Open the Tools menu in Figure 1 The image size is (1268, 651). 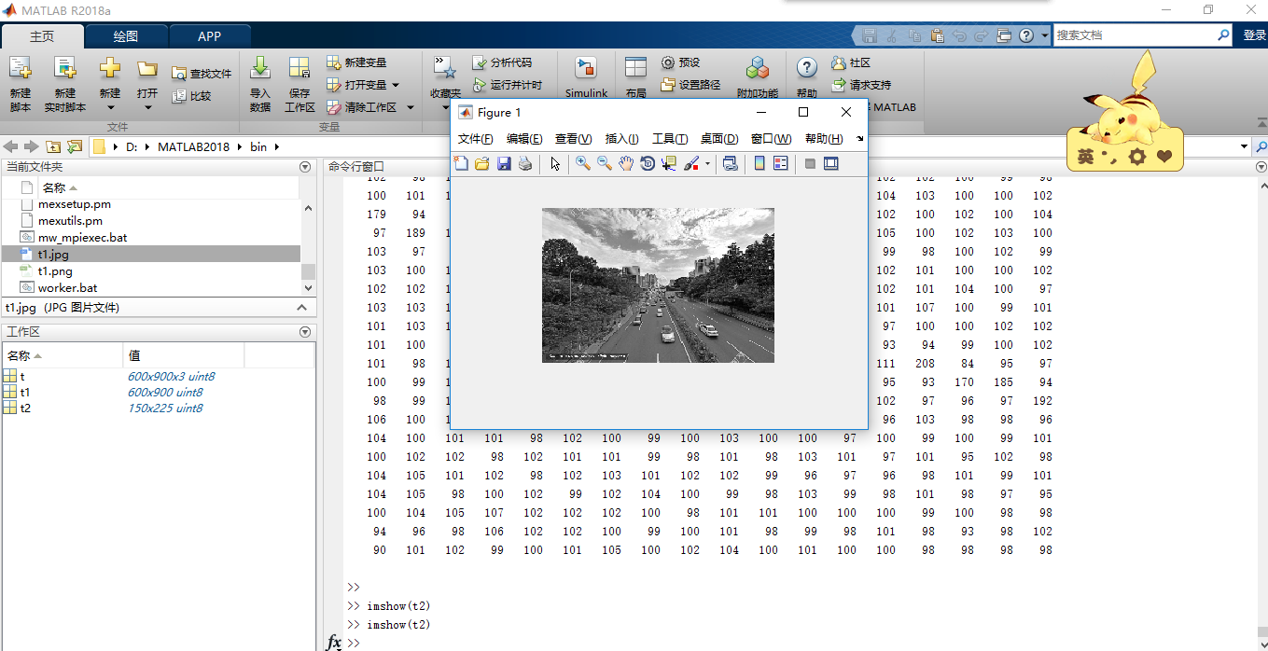click(x=670, y=139)
